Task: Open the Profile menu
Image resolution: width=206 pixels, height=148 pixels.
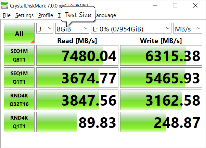Action: [46, 15]
